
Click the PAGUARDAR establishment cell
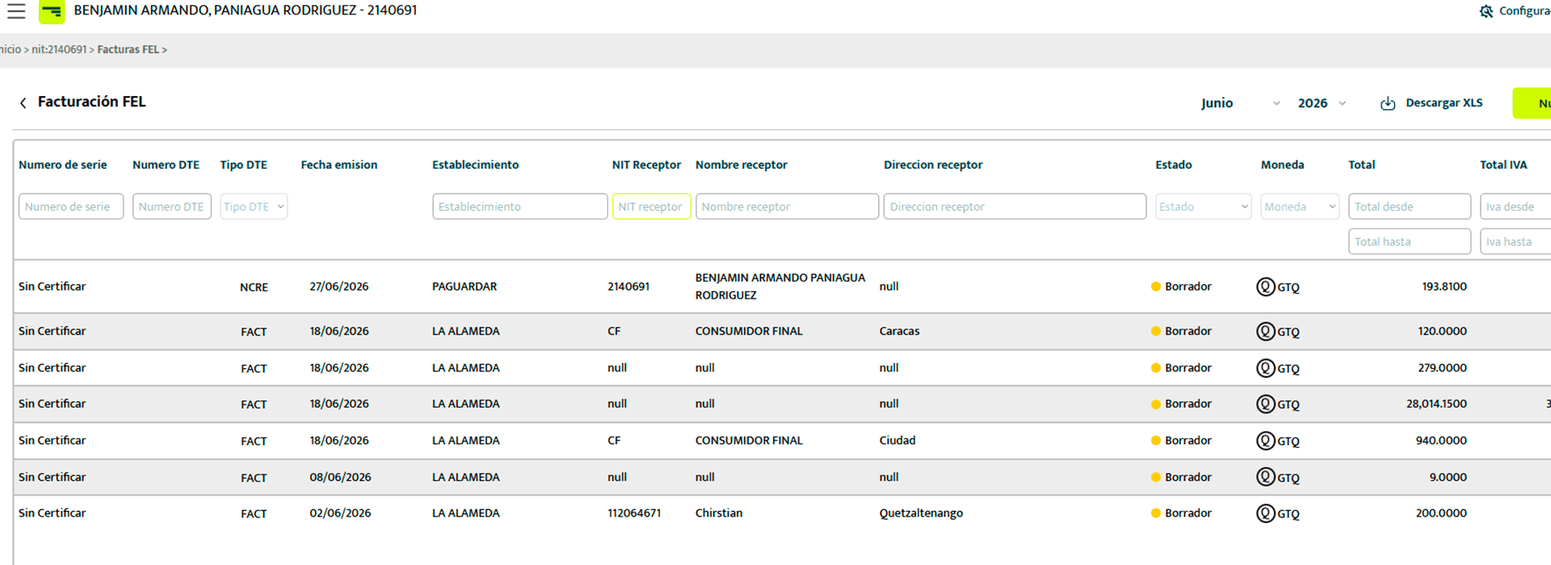(x=464, y=287)
